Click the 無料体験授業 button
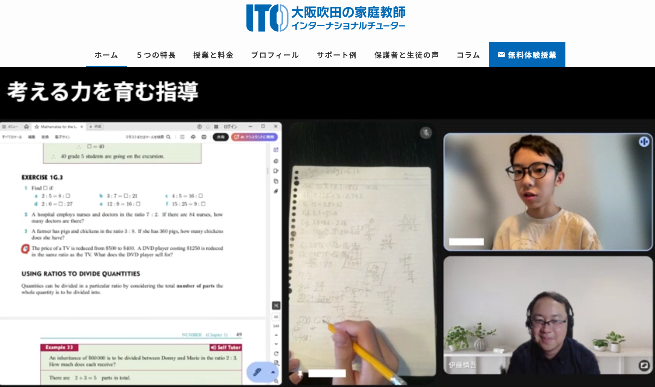Screen dimensions: 655x387 pos(527,55)
